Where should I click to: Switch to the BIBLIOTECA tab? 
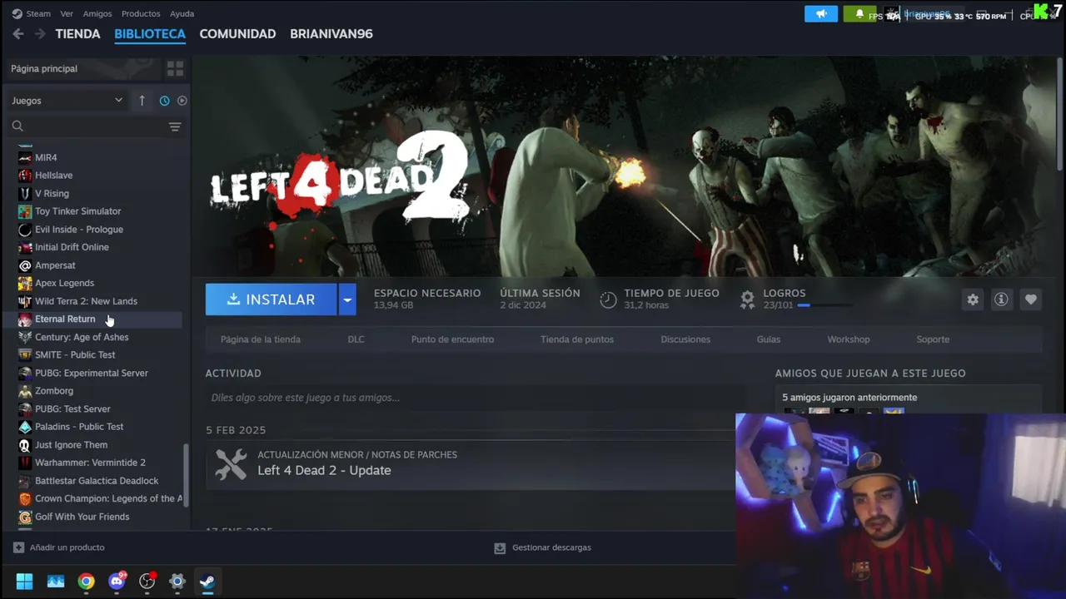click(150, 34)
